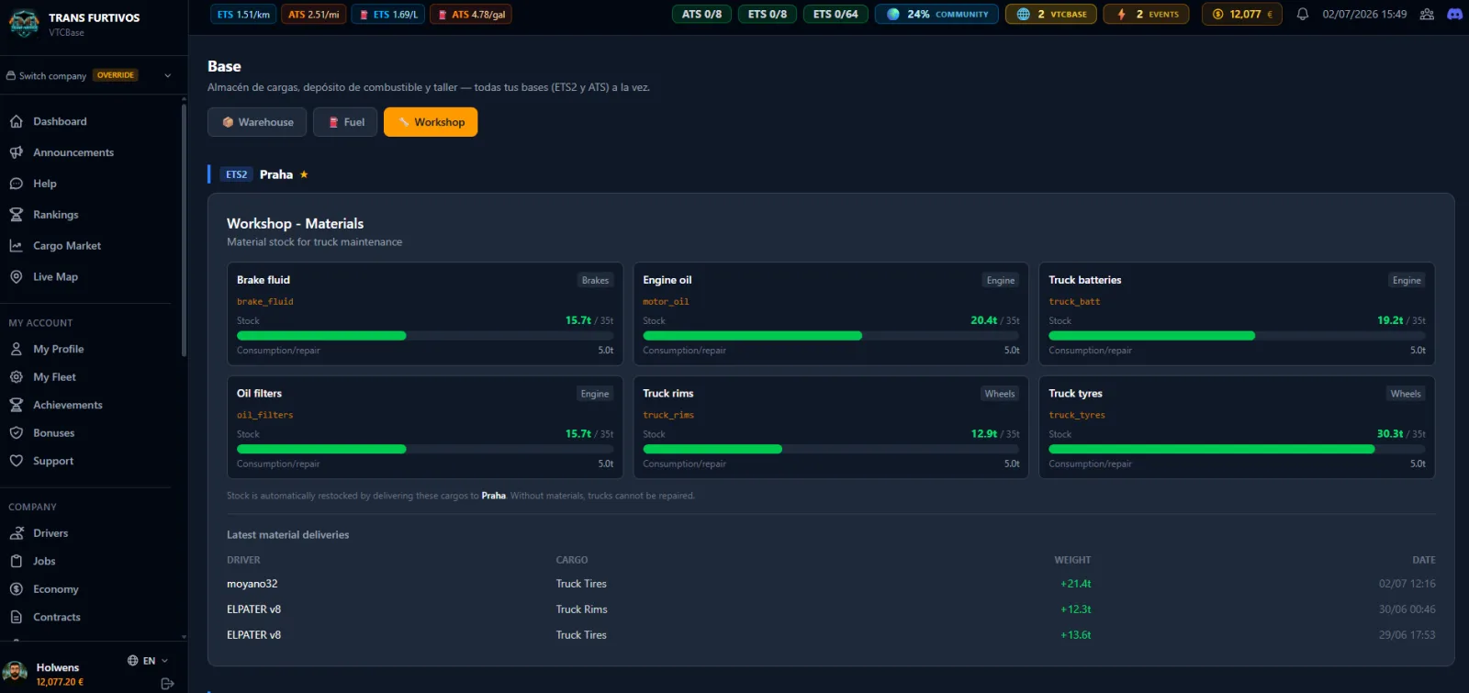Switch to the Warehouse tab

[x=257, y=122]
